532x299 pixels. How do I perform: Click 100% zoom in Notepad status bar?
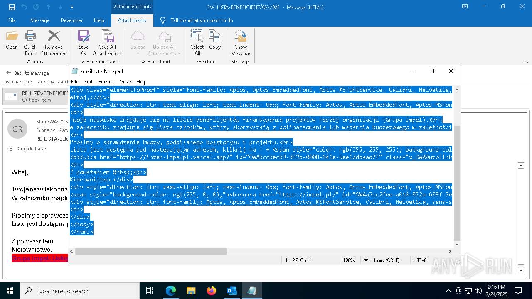click(349, 260)
